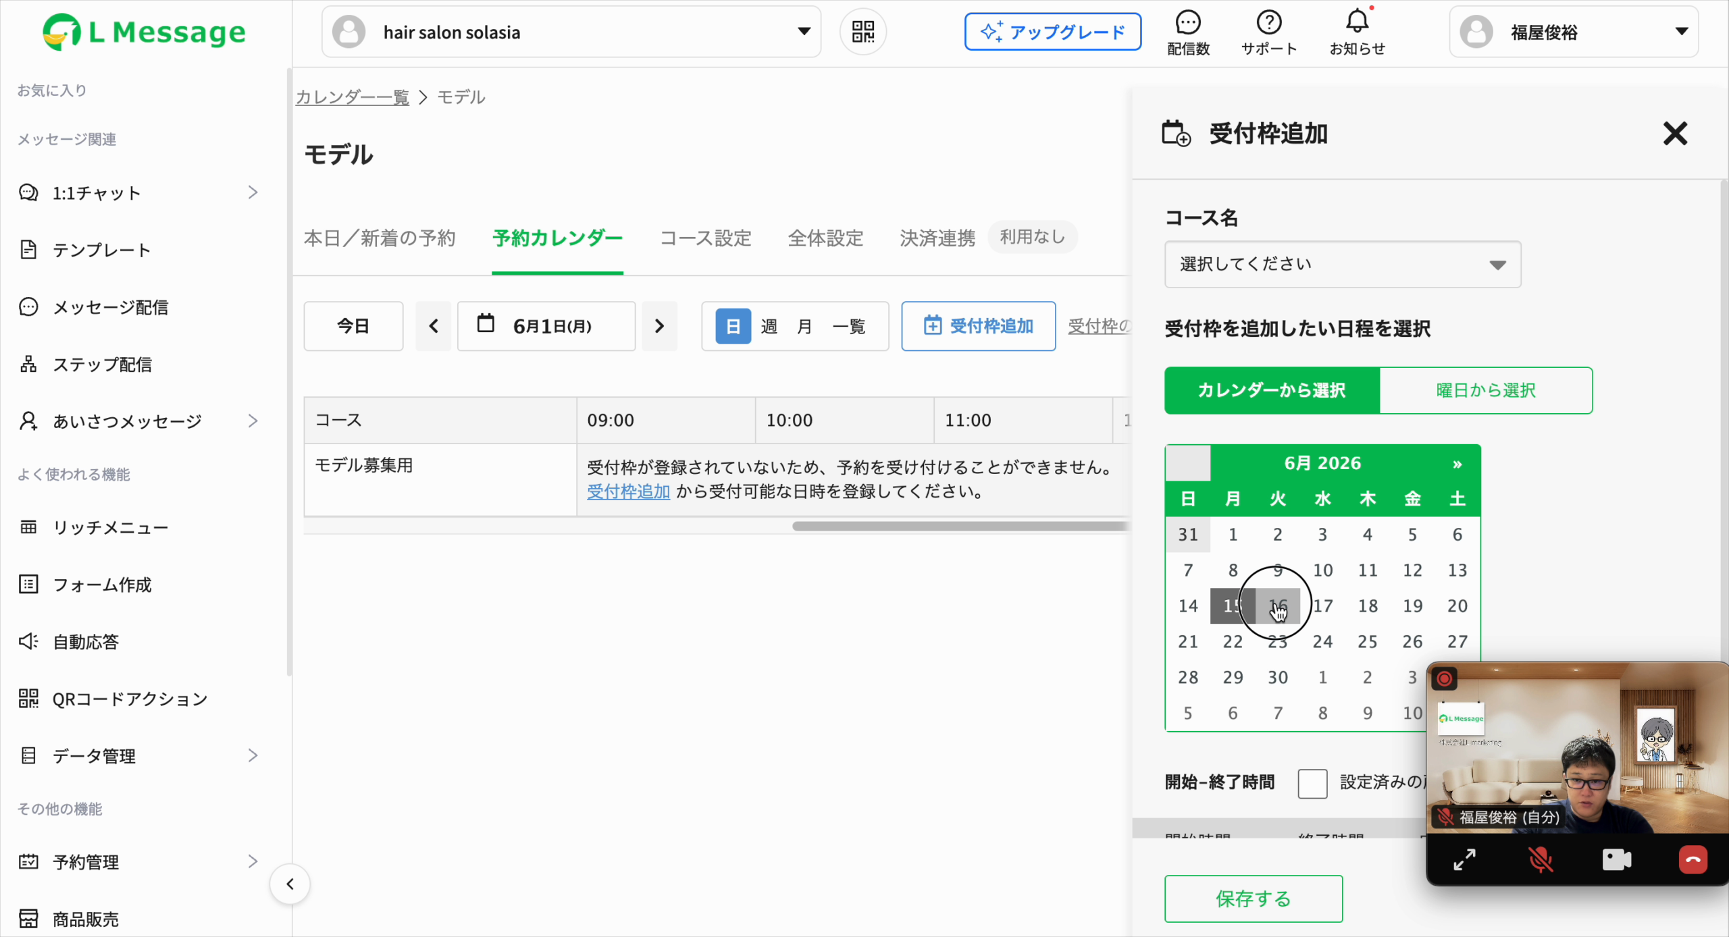Open the サポート help icon
The width and height of the screenshot is (1729, 937).
click(x=1269, y=32)
